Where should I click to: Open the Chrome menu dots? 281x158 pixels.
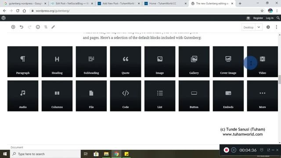(x=277, y=11)
